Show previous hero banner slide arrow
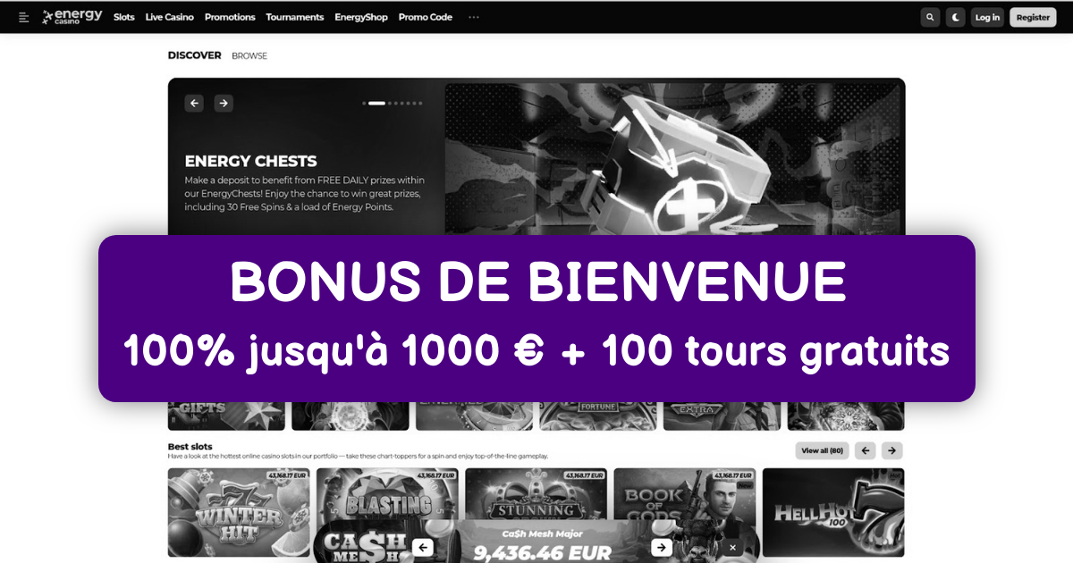Image resolution: width=1073 pixels, height=563 pixels. (194, 103)
